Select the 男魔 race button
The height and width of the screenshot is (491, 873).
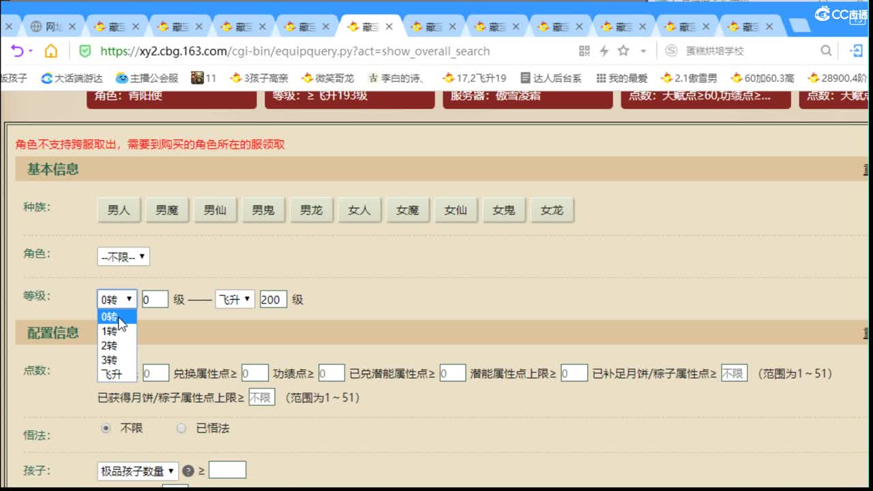[x=167, y=210]
